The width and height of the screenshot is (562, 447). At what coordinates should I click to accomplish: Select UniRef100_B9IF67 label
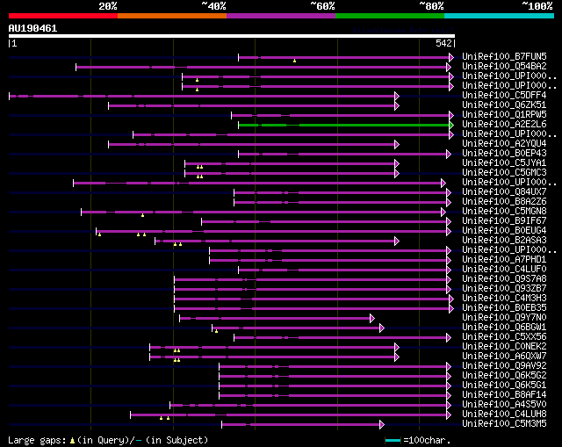504,221
